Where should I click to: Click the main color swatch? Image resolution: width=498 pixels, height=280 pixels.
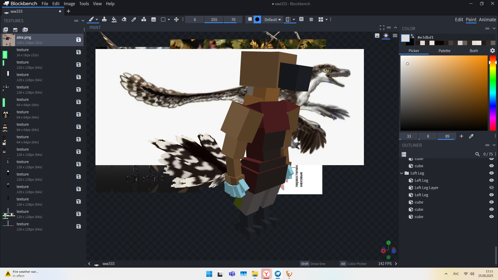405,38
